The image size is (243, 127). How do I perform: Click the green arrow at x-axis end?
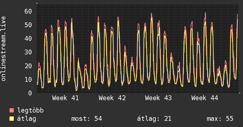(x=240, y=93)
